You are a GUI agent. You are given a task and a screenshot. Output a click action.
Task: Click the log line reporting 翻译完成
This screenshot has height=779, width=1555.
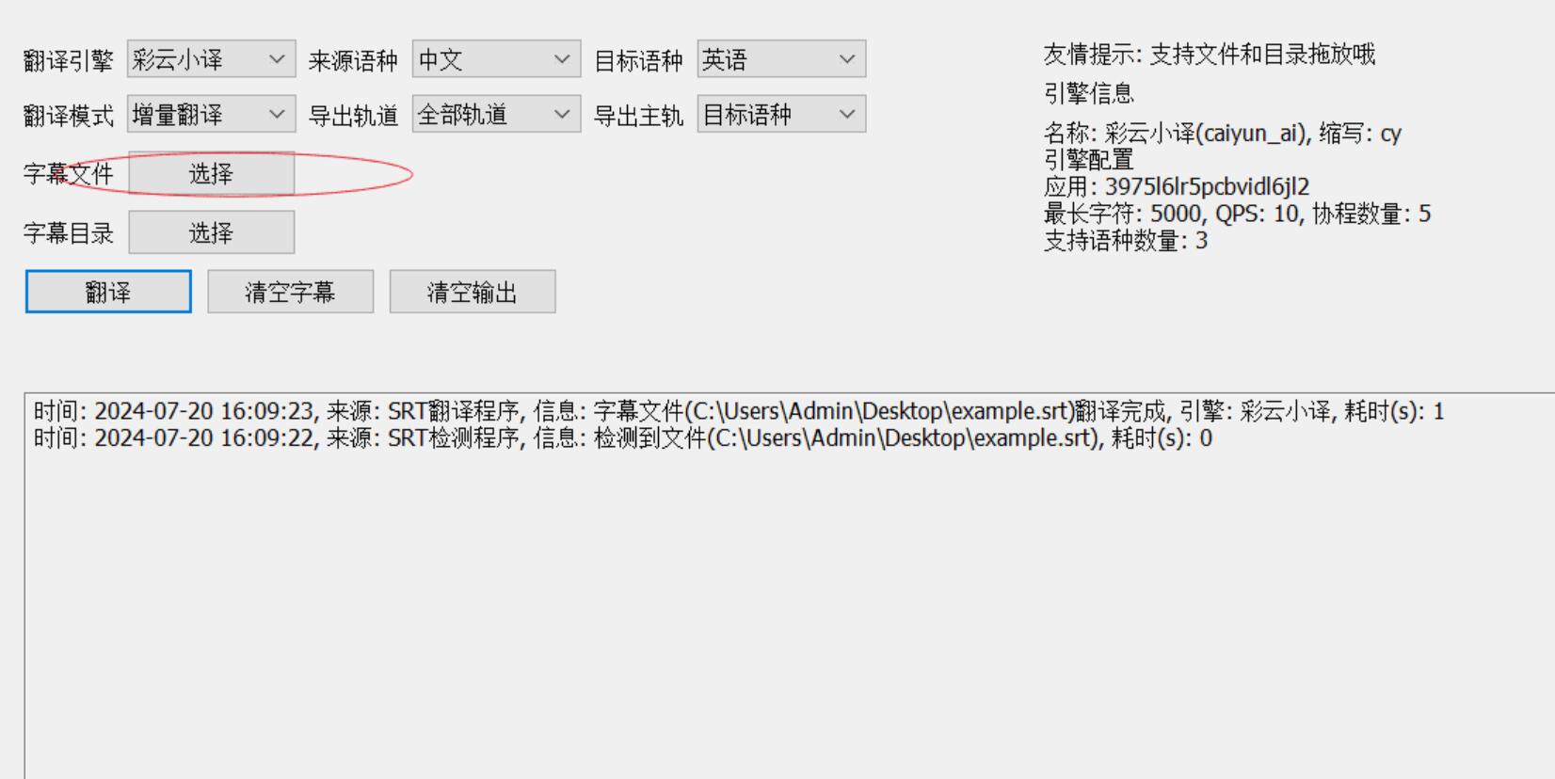739,411
